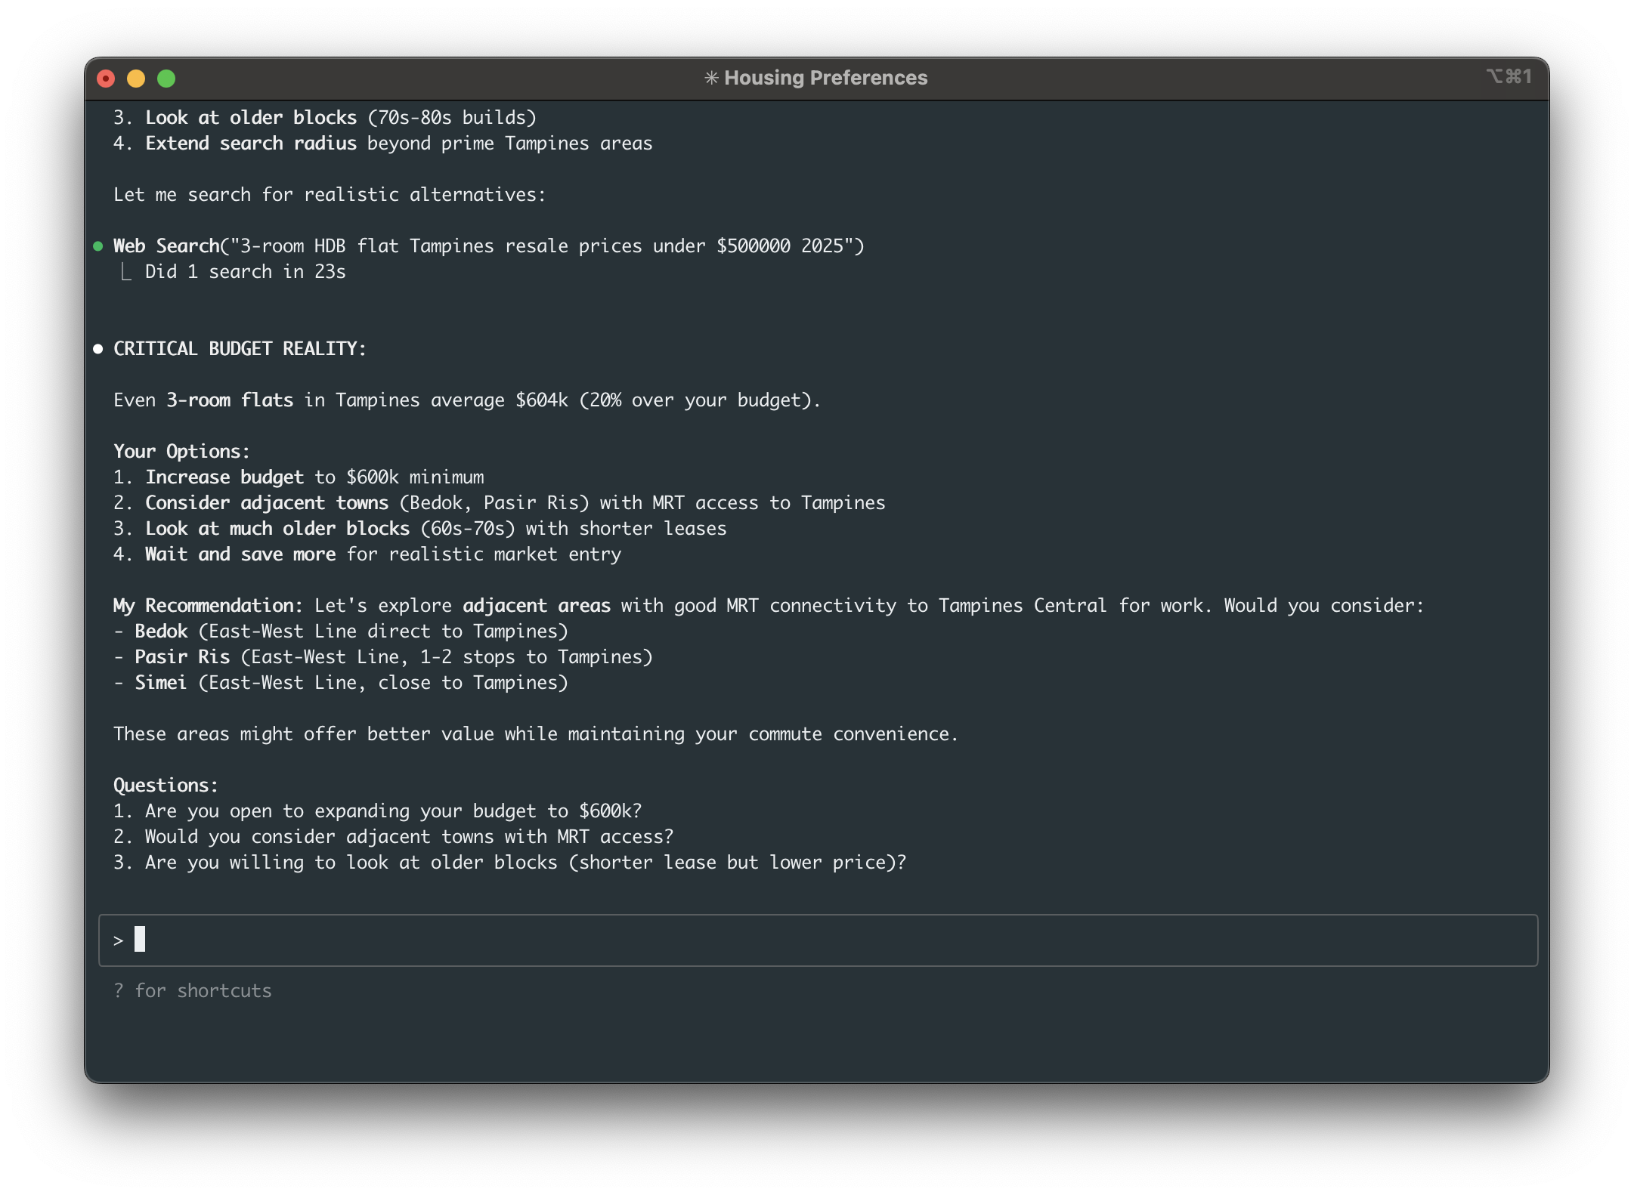The image size is (1634, 1195).
Task: Click the green status dot beside Web Search
Action: click(97, 245)
